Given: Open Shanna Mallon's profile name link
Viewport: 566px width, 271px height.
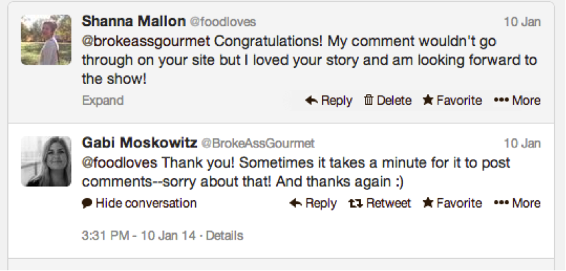Looking at the screenshot, I should tap(134, 21).
